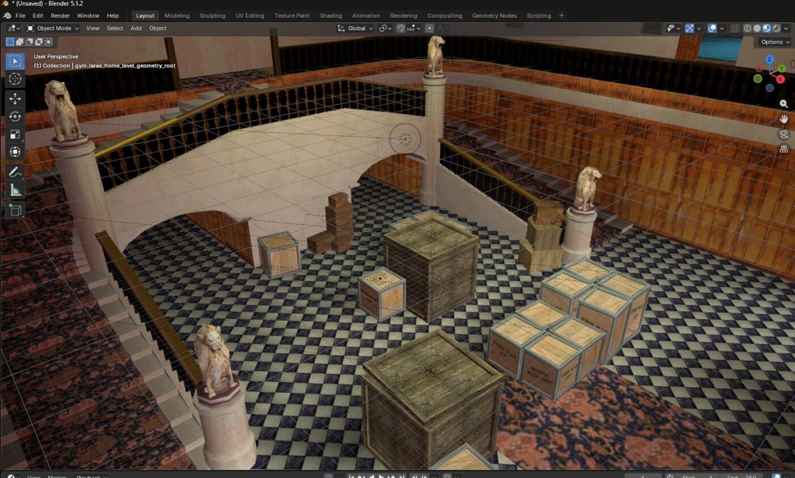The width and height of the screenshot is (795, 478).
Task: Open the viewport shading options dropdown
Action: pos(786,28)
